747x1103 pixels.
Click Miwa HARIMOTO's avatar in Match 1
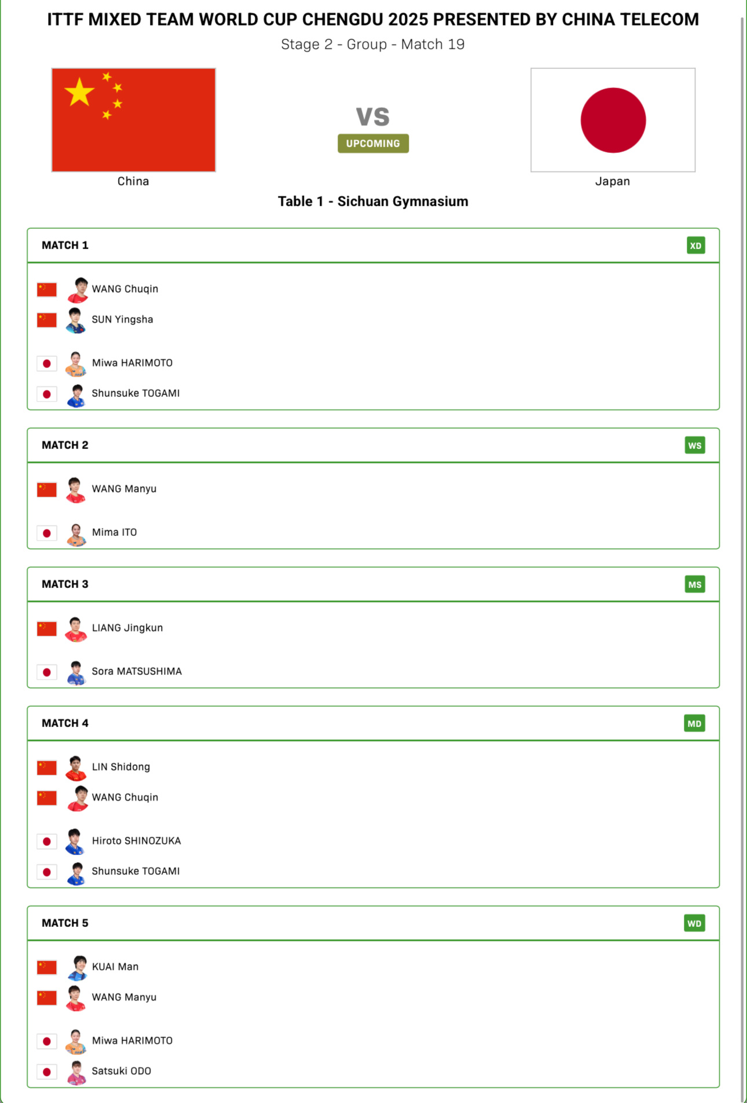[76, 364]
